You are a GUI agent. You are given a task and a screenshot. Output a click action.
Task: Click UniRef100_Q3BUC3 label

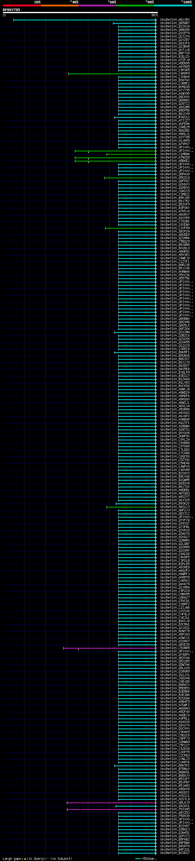tap(175, 830)
